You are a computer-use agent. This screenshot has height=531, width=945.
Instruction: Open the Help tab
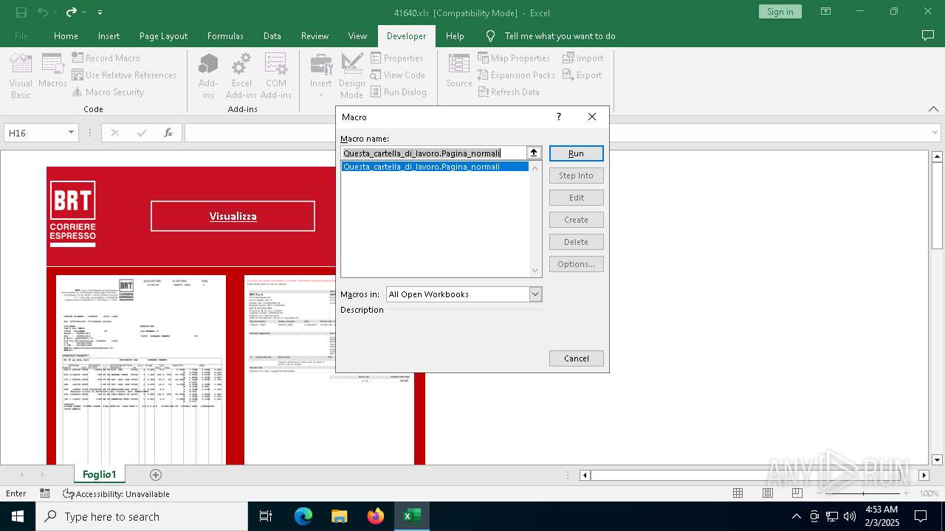click(x=455, y=36)
